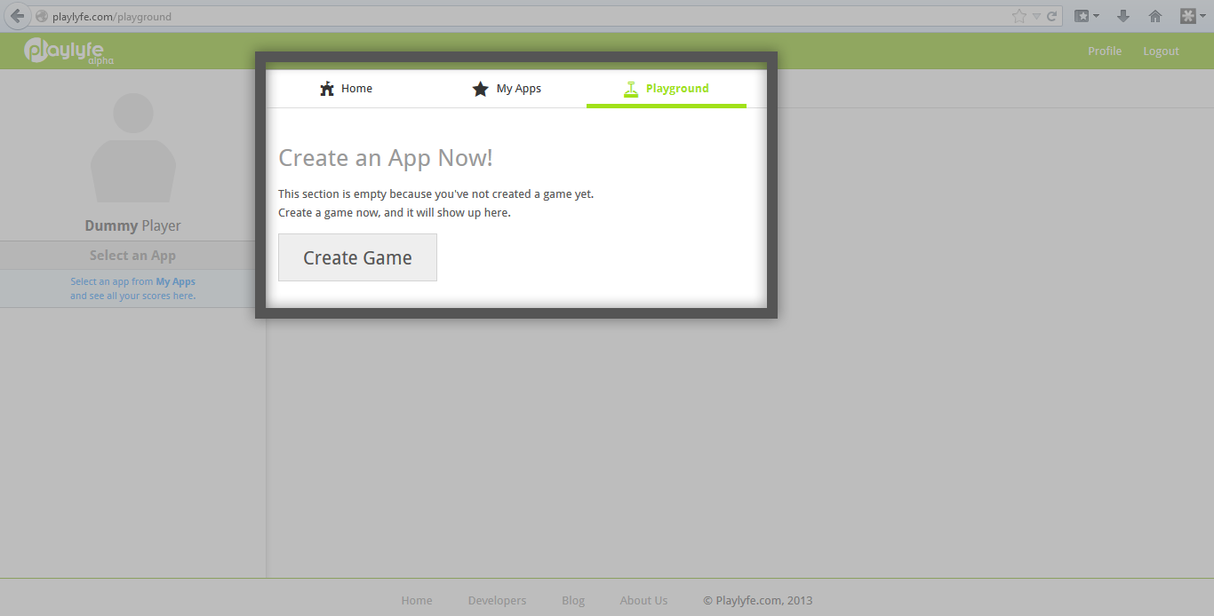Open the puzzle add-on icon in the browser toolbar
Image resolution: width=1214 pixels, height=616 pixels.
coord(1187,16)
